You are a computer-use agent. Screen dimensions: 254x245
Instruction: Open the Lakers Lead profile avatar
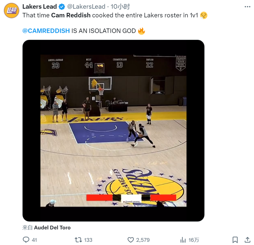pyautogui.click(x=11, y=11)
